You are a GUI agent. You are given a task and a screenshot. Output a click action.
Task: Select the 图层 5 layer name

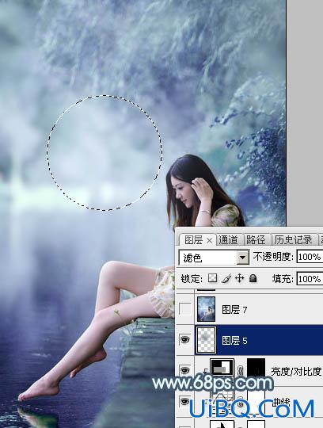coord(234,340)
